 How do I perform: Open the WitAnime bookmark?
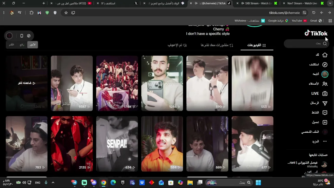pyautogui.click(x=250, y=21)
